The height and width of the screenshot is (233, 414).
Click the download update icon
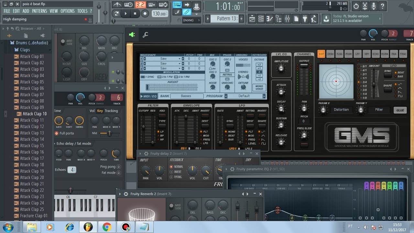coord(326,18)
